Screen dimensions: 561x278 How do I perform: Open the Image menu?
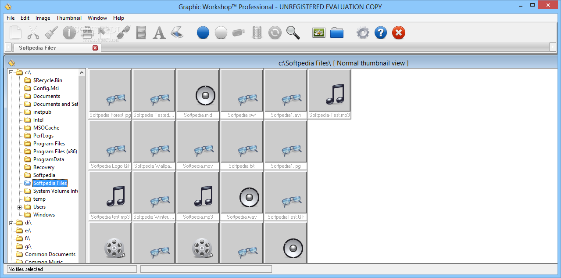(43, 18)
